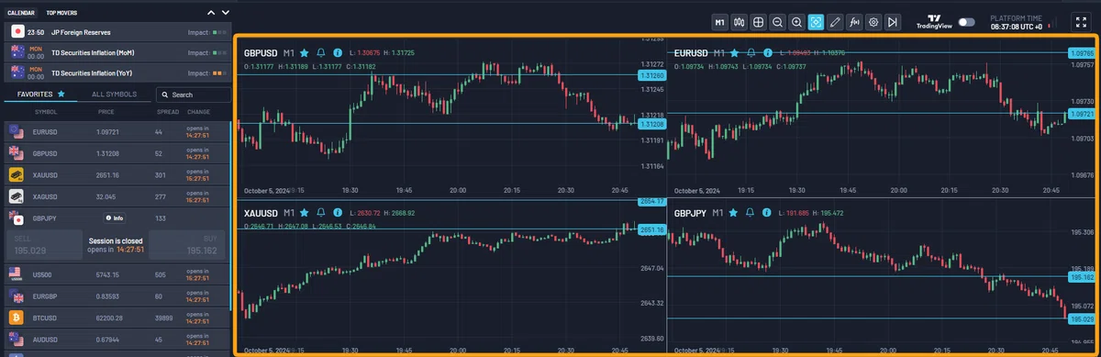This screenshot has height=357, width=1101.
Task: Show EURUSD chart info icon
Action: 767,53
